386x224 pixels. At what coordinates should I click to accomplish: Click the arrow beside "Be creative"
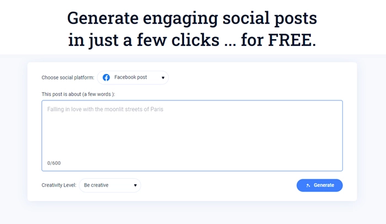[x=135, y=185]
